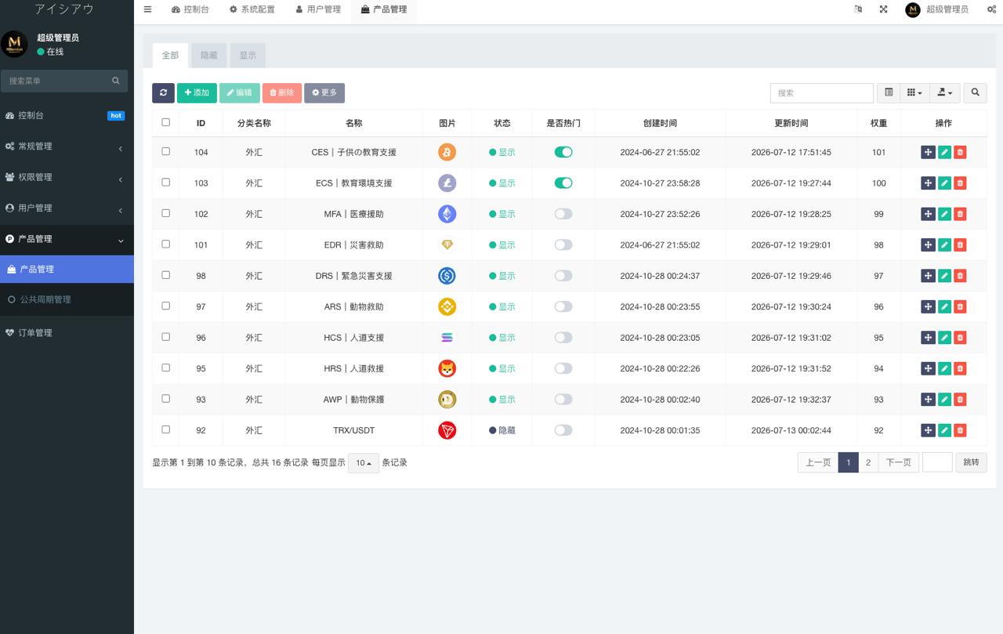Click the search icon in sidebar menu search
The image size is (1003, 634).
click(x=116, y=81)
